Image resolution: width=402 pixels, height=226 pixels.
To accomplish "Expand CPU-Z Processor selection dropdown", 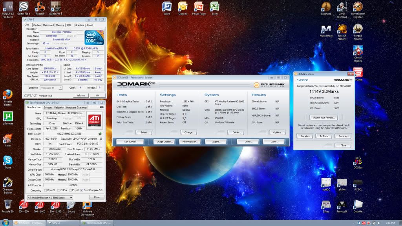I will 60,88.
